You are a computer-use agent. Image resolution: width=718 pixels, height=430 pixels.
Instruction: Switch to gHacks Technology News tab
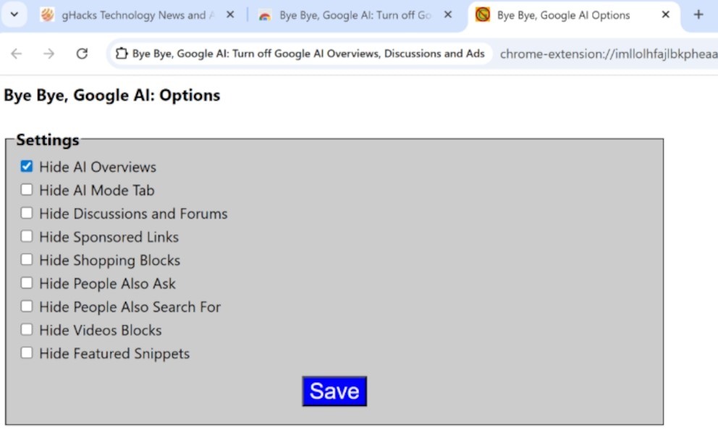130,14
